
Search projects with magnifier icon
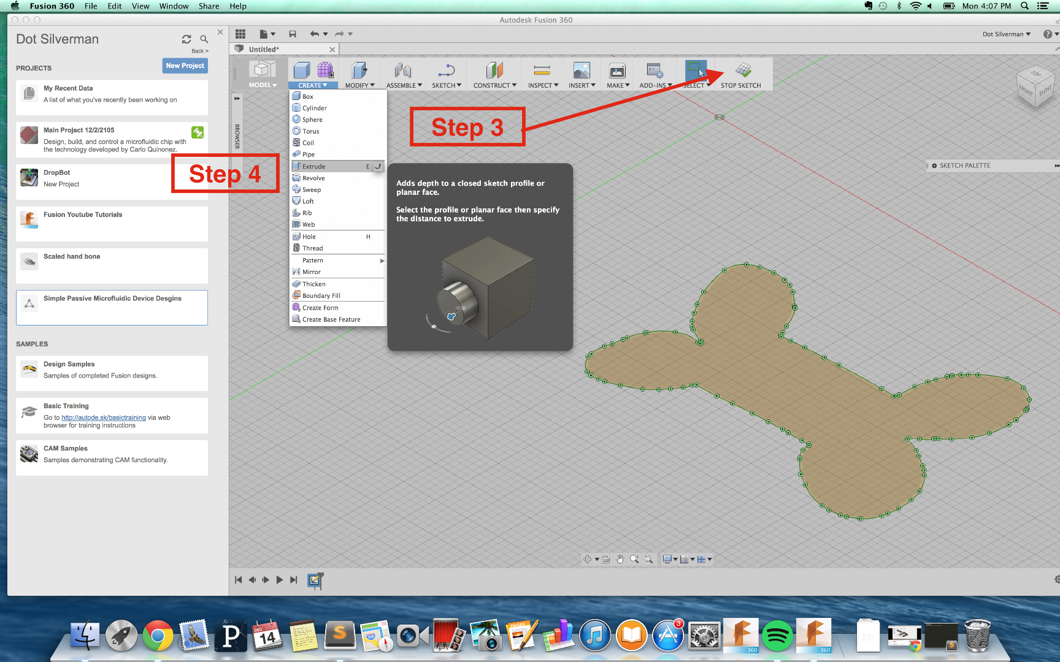point(204,39)
